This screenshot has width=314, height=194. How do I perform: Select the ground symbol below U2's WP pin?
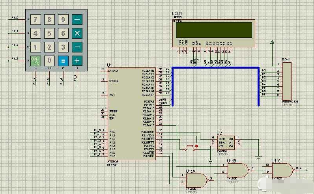pyautogui.click(x=211, y=161)
